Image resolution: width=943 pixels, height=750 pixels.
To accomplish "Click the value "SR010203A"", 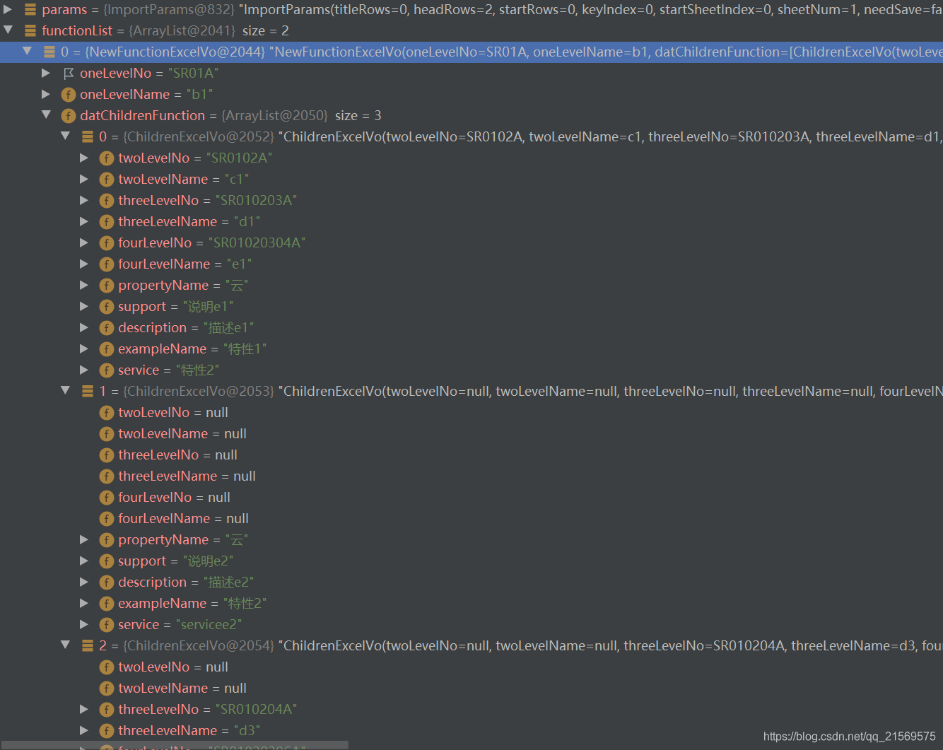I will 256,201.
